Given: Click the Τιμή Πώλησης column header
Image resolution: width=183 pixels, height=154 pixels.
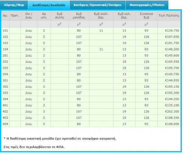Looking at the screenshot, I should pos(169,16).
